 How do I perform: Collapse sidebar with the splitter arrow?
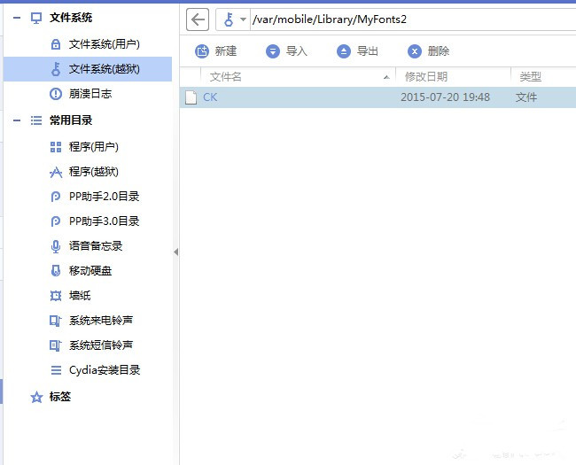[176, 252]
